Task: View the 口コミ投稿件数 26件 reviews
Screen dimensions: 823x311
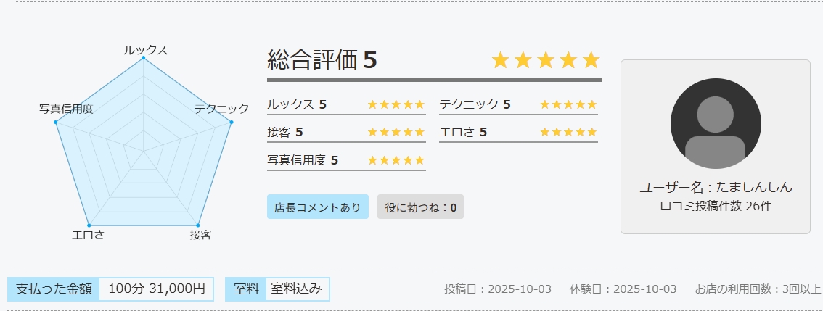Action: (716, 206)
